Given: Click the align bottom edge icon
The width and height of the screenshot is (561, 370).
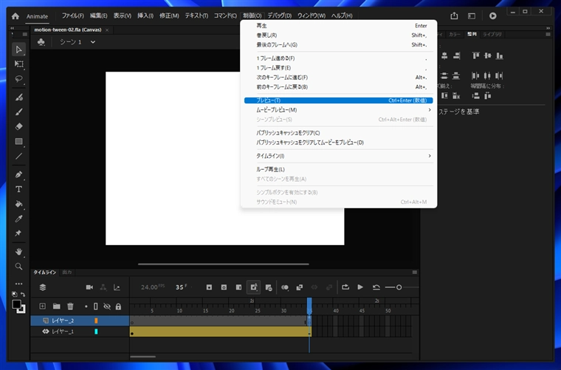Looking at the screenshot, I should (500, 56).
